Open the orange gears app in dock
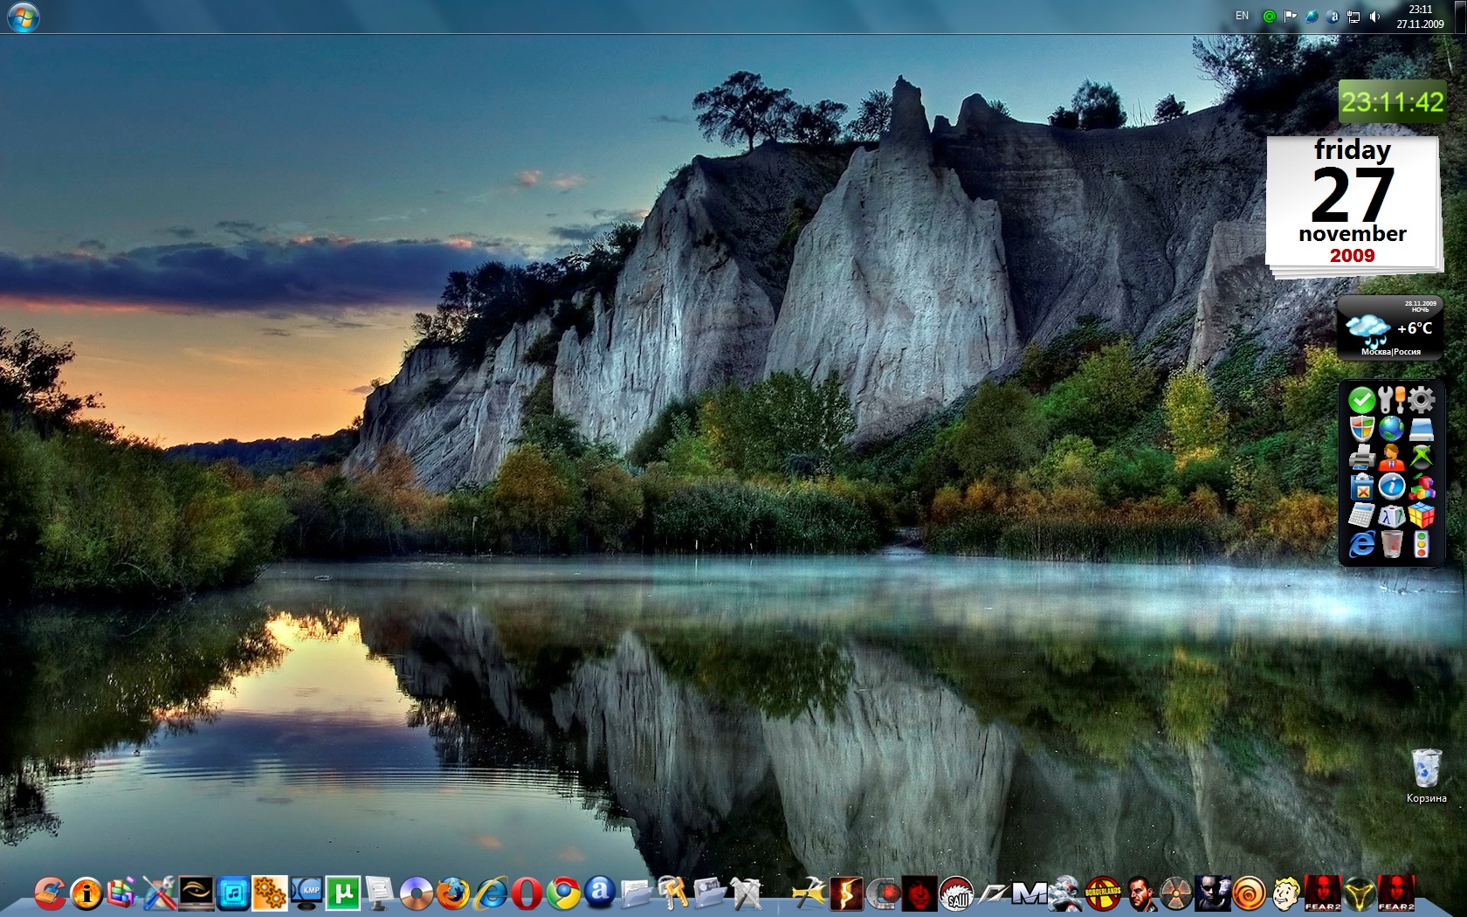 (x=269, y=893)
